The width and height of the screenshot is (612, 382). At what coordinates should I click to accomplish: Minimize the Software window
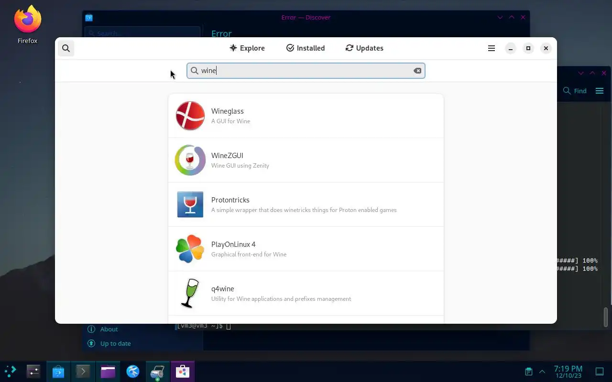point(511,48)
